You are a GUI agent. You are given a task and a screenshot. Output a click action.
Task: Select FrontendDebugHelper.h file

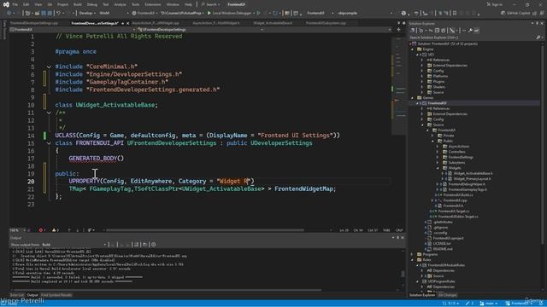click(467, 184)
